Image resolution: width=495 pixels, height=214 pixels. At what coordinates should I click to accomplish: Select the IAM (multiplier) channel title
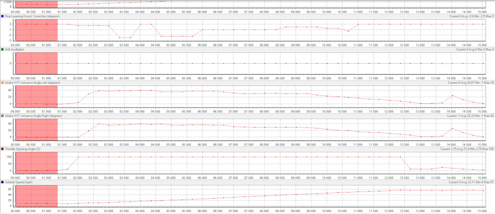15,49
